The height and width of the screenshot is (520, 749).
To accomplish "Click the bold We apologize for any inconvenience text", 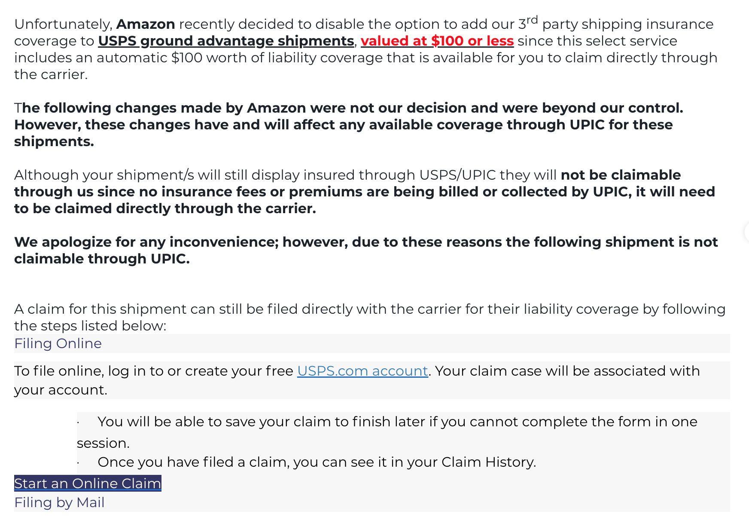I will [x=146, y=242].
